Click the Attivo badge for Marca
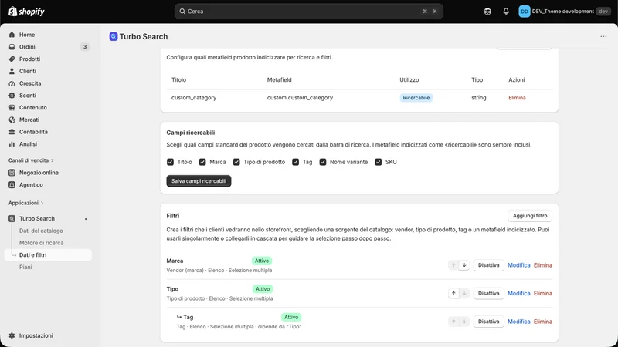The image size is (618, 347). [262, 261]
